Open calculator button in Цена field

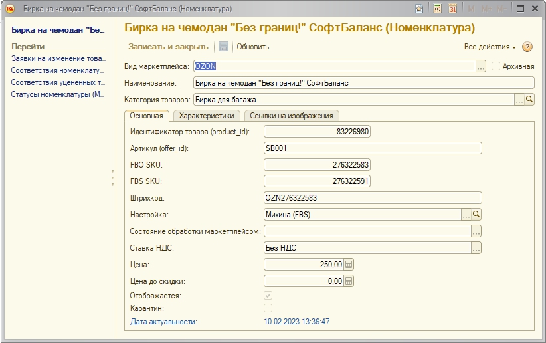coord(349,265)
